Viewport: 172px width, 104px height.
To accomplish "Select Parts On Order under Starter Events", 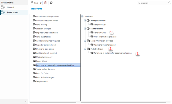I will [100, 33].
